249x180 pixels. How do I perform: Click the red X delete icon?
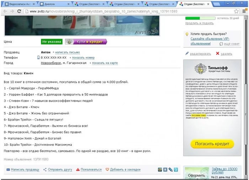217,54
